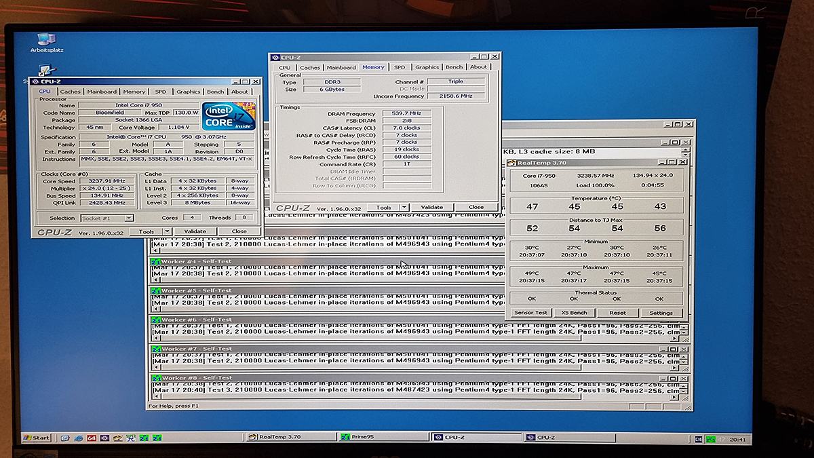The image size is (814, 458).
Task: Click the Prime95 status bar 'For Help, press F1'
Action: pos(173,406)
